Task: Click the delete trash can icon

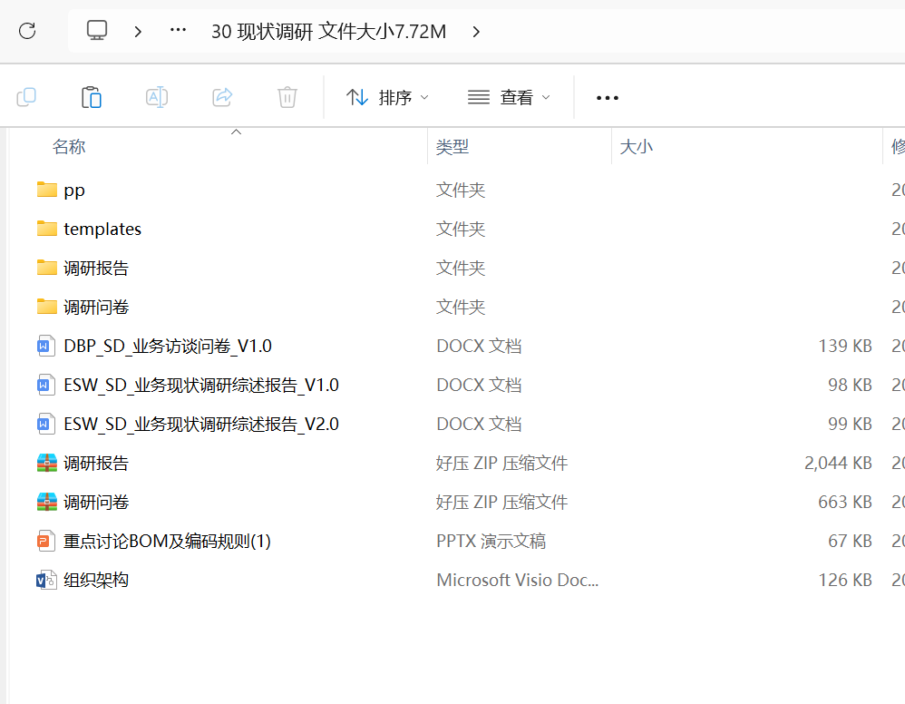Action: tap(287, 97)
